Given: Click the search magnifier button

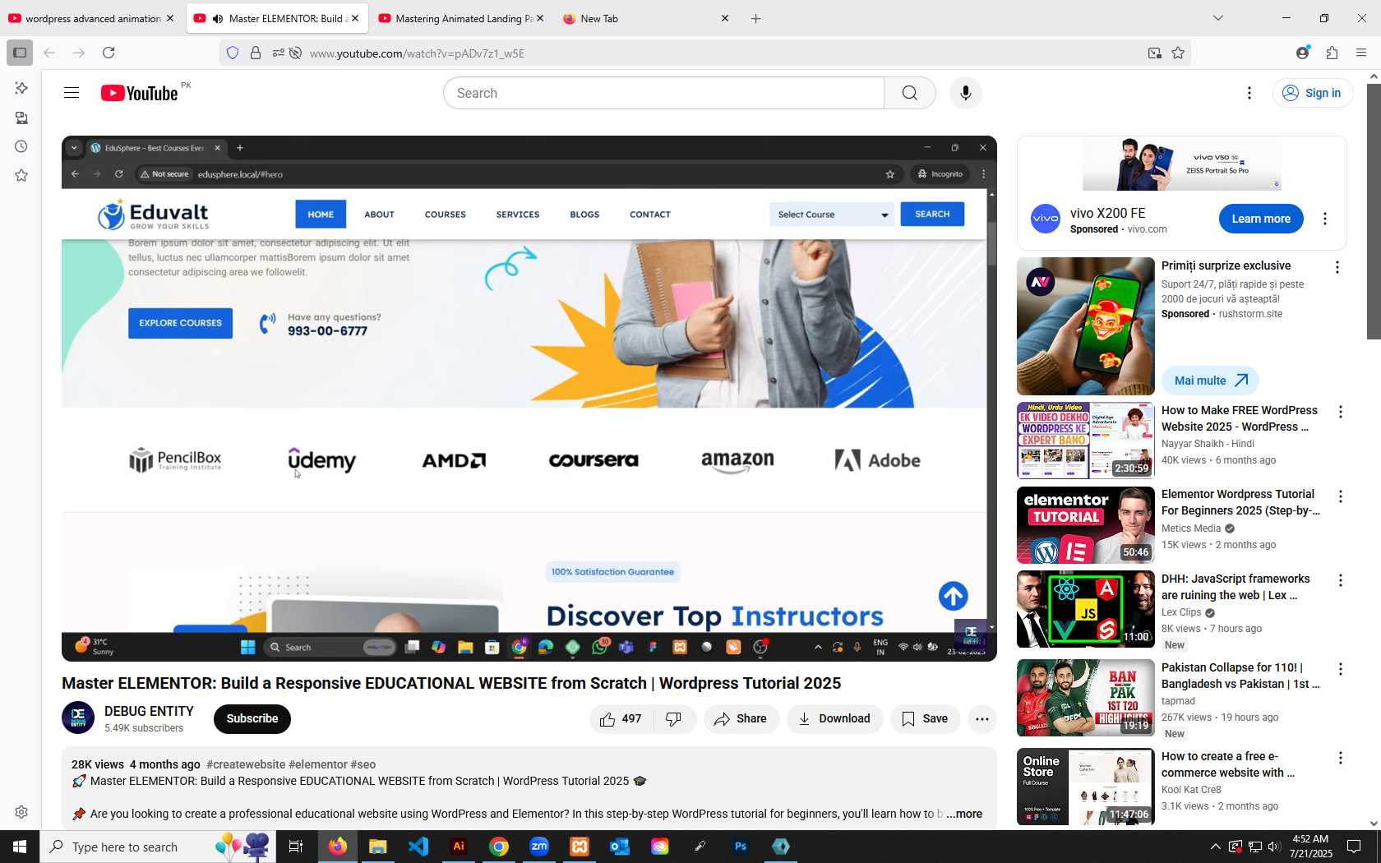Looking at the screenshot, I should [909, 93].
